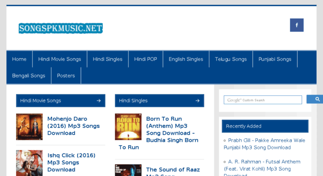This screenshot has height=176, width=323.
Task: Click the Ishq Click poster thumbnail
Action: [30, 163]
